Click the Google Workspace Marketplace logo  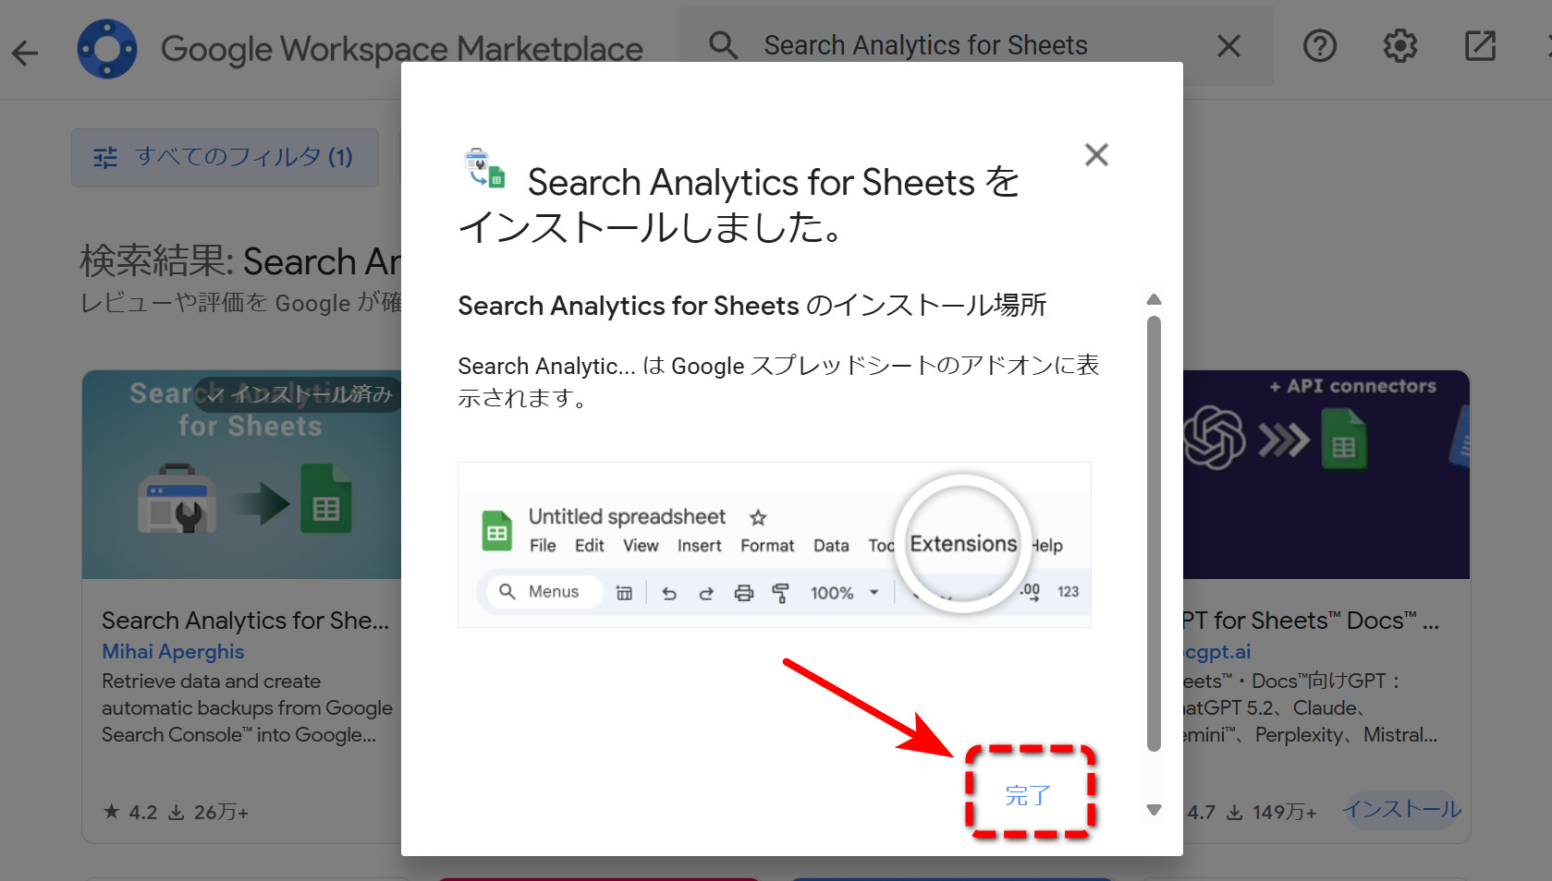coord(107,49)
